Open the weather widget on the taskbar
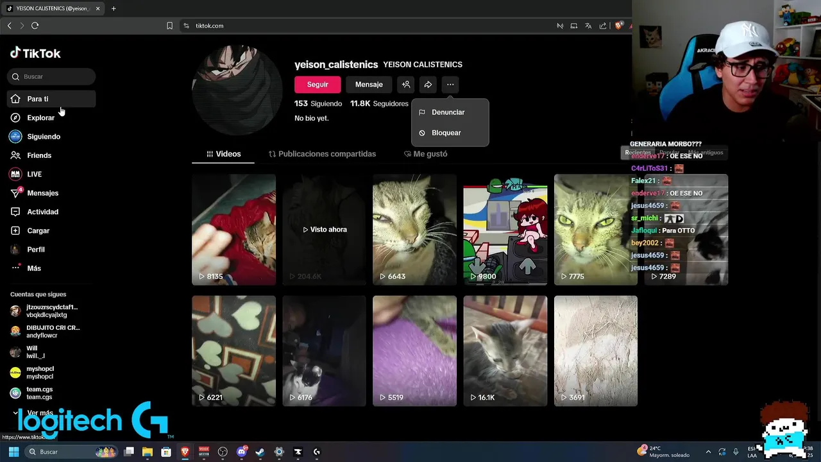The image size is (821, 462). (664, 452)
